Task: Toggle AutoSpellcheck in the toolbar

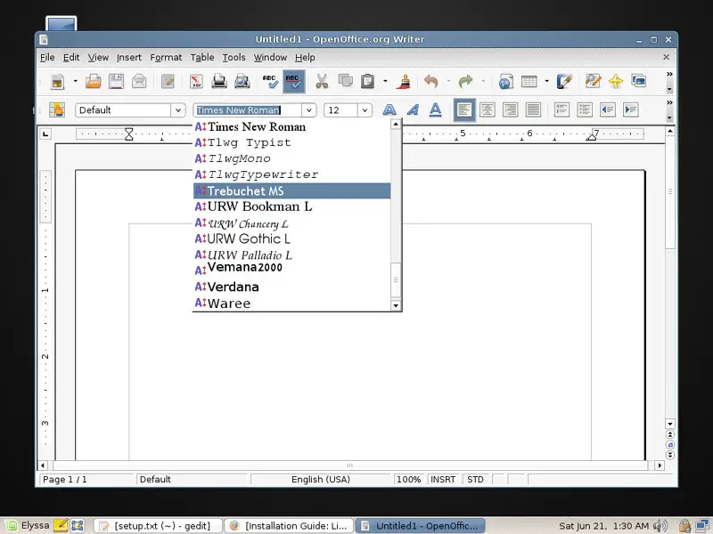Action: coord(294,82)
